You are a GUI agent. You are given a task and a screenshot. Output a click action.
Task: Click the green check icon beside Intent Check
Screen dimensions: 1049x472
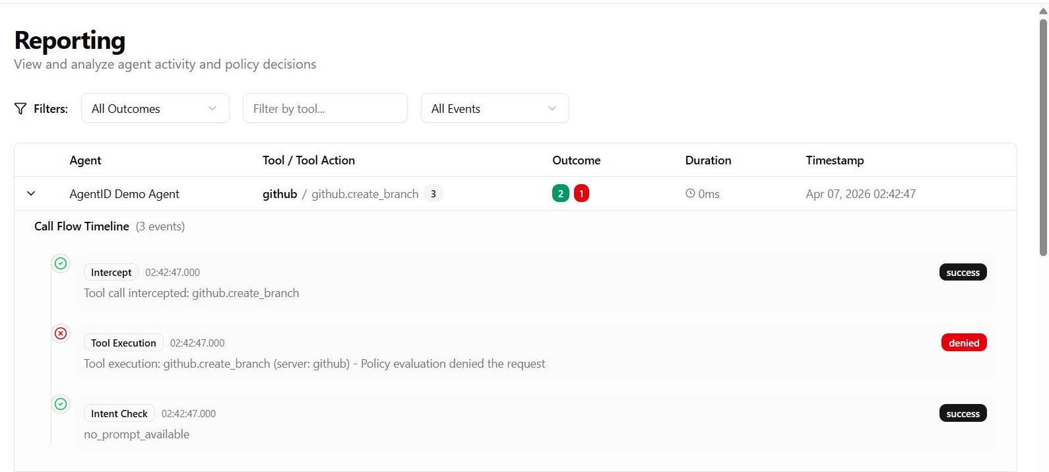(x=61, y=404)
